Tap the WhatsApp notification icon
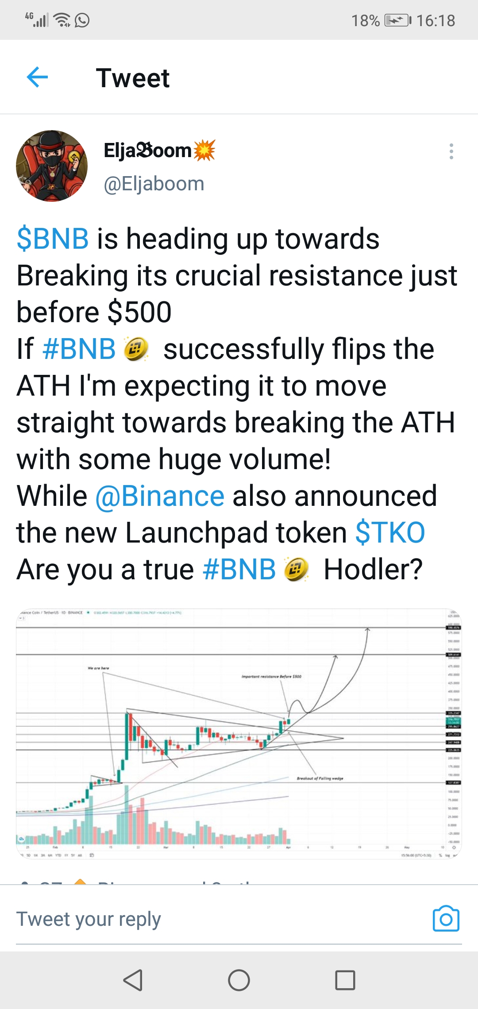 coord(82,20)
